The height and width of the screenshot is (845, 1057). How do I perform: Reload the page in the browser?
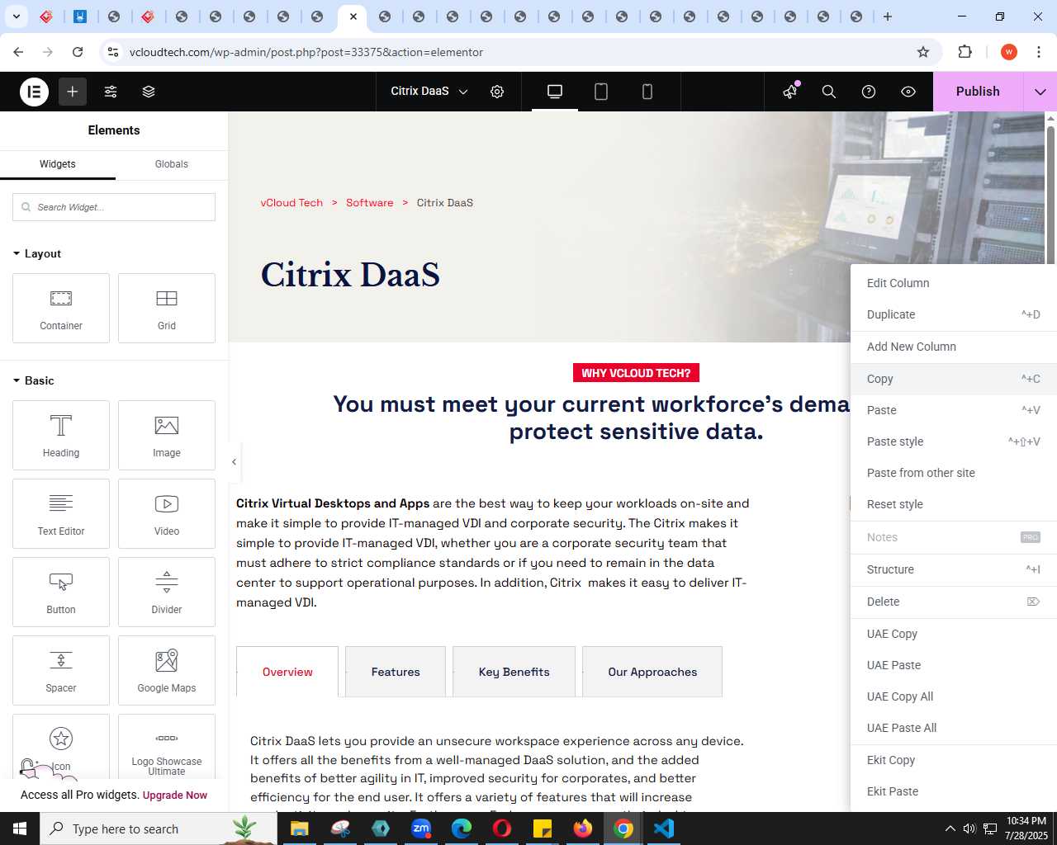(x=78, y=52)
